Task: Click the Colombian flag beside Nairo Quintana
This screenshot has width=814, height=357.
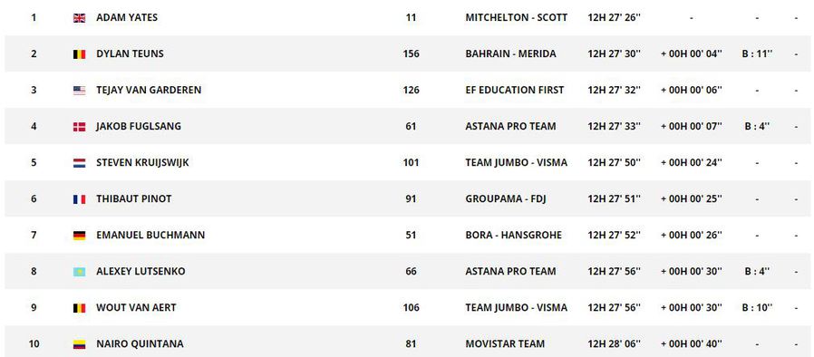Action: 79,344
